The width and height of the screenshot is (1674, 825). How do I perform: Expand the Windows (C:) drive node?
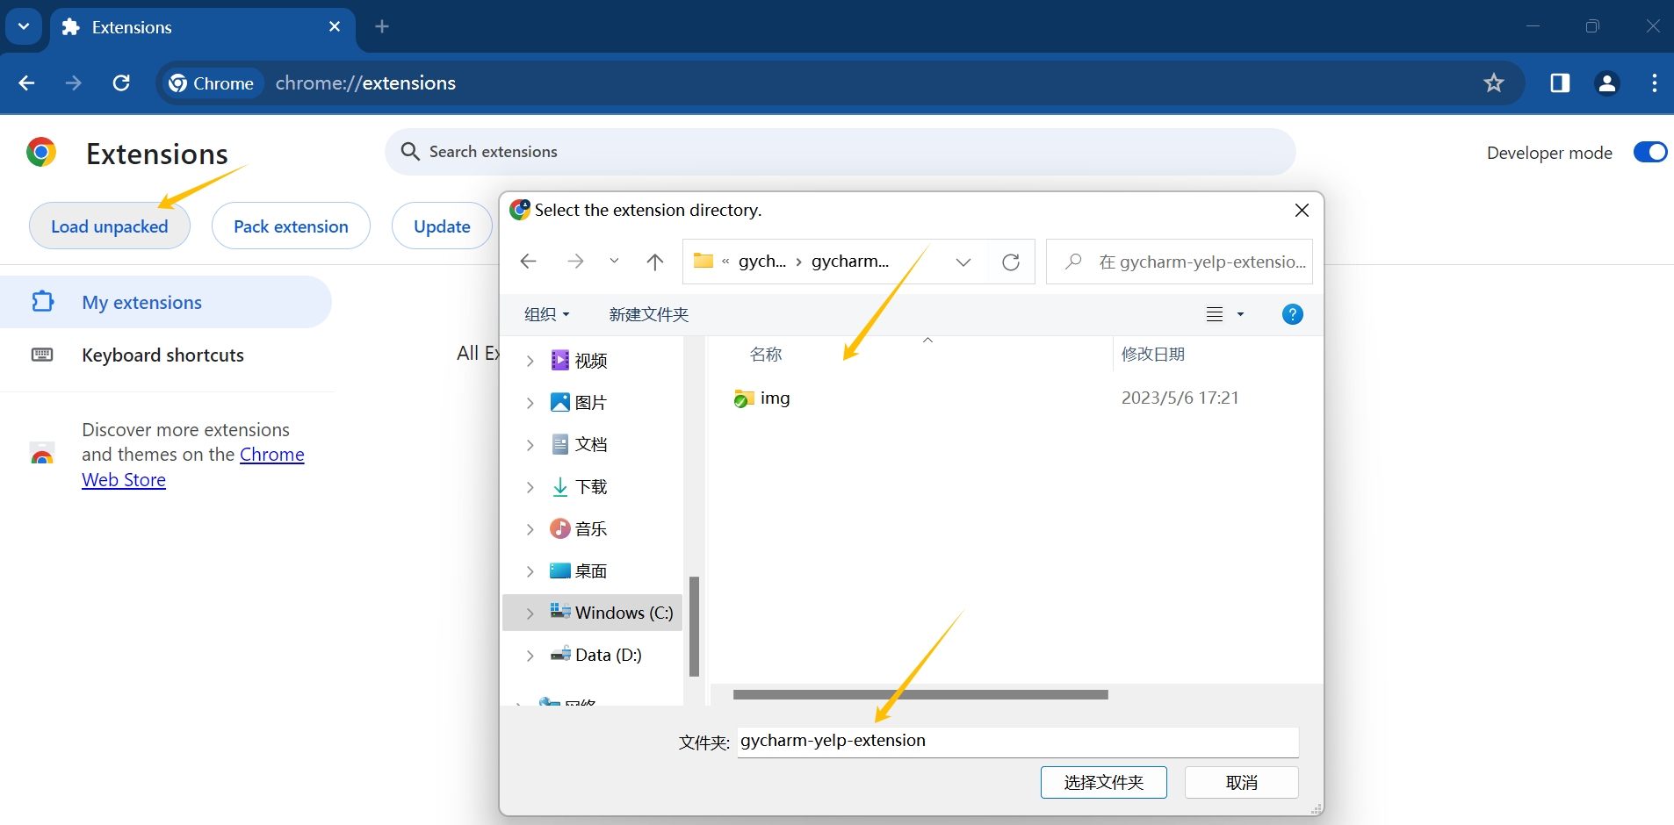(530, 613)
